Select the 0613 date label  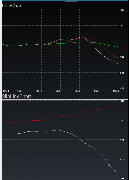tap(97, 91)
